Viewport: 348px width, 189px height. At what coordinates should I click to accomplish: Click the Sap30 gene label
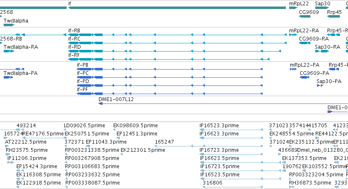323,4
